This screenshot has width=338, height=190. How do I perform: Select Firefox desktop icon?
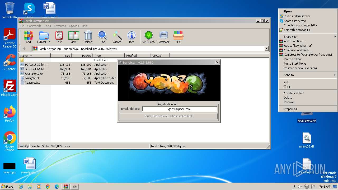click(10, 114)
